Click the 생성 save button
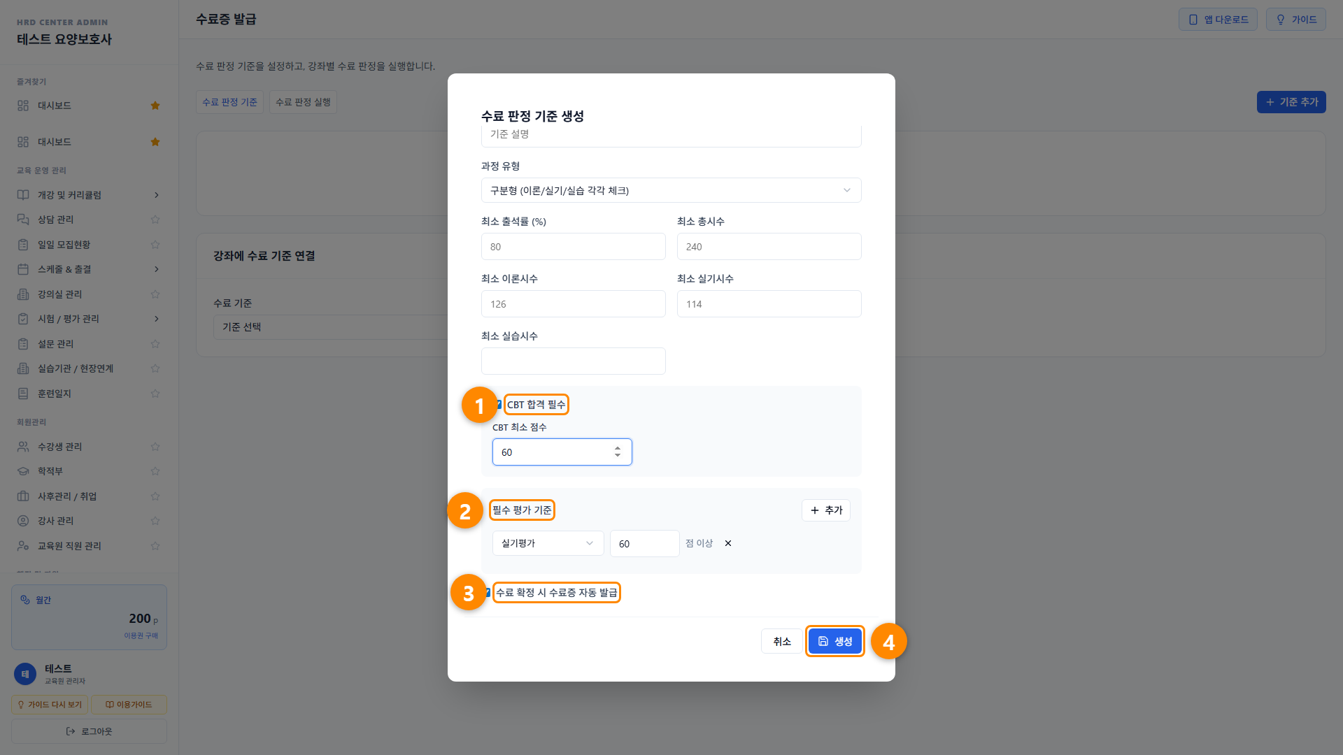The width and height of the screenshot is (1343, 755). pyautogui.click(x=835, y=642)
